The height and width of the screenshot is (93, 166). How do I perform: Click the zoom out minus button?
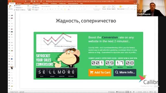(x=136, y=92)
